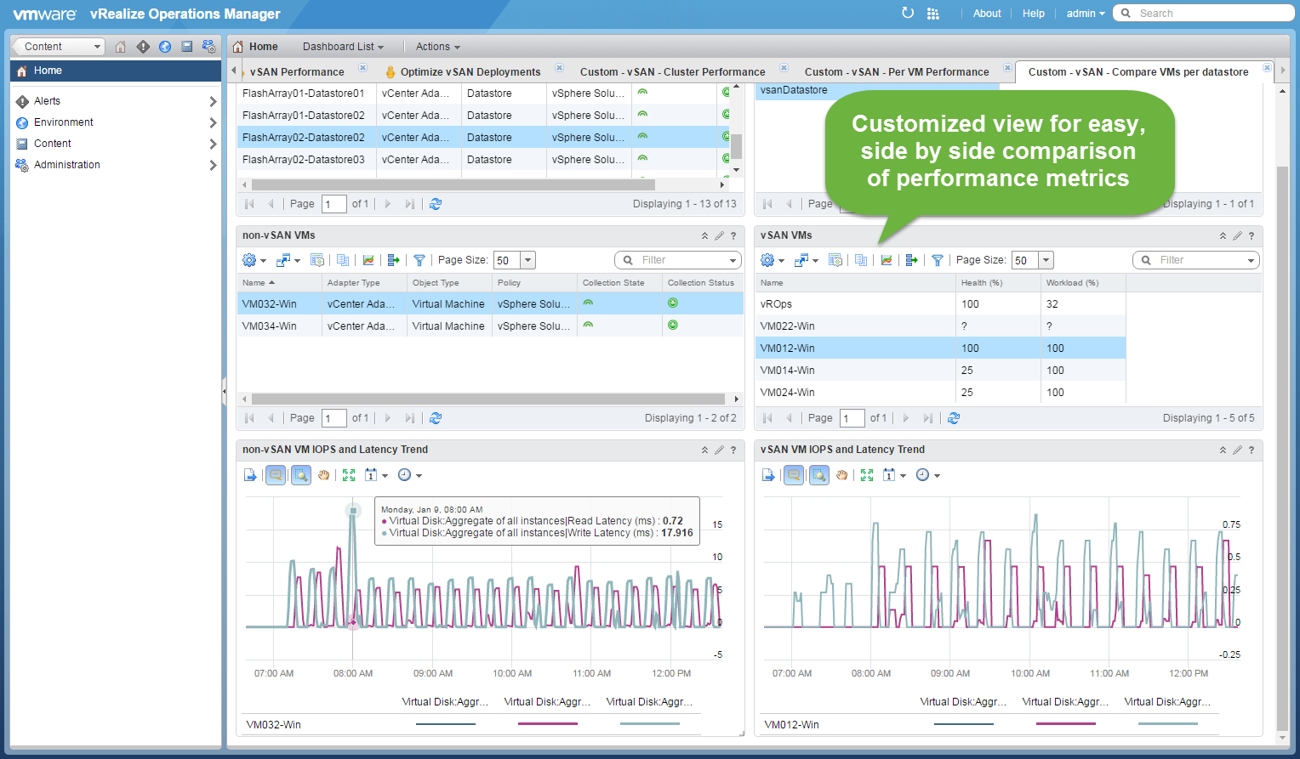Click main dashboard vertical scrollbar
Screen dimensions: 1300x759
(x=1283, y=449)
